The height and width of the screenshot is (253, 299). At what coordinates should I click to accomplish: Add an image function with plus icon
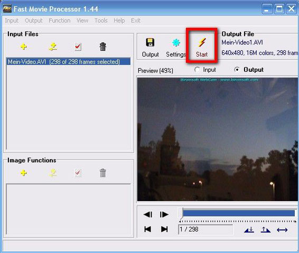point(24,173)
